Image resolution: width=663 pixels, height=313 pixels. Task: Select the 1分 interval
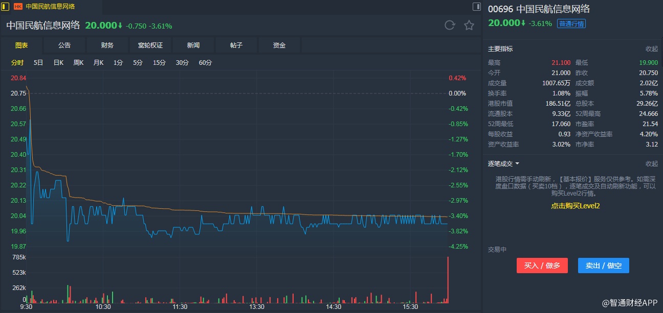coord(118,63)
